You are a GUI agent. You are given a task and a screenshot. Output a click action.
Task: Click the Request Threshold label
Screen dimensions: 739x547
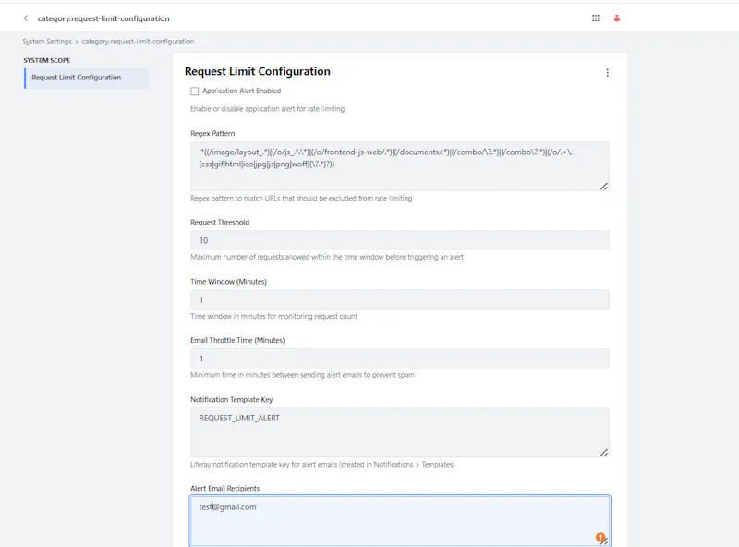(220, 222)
